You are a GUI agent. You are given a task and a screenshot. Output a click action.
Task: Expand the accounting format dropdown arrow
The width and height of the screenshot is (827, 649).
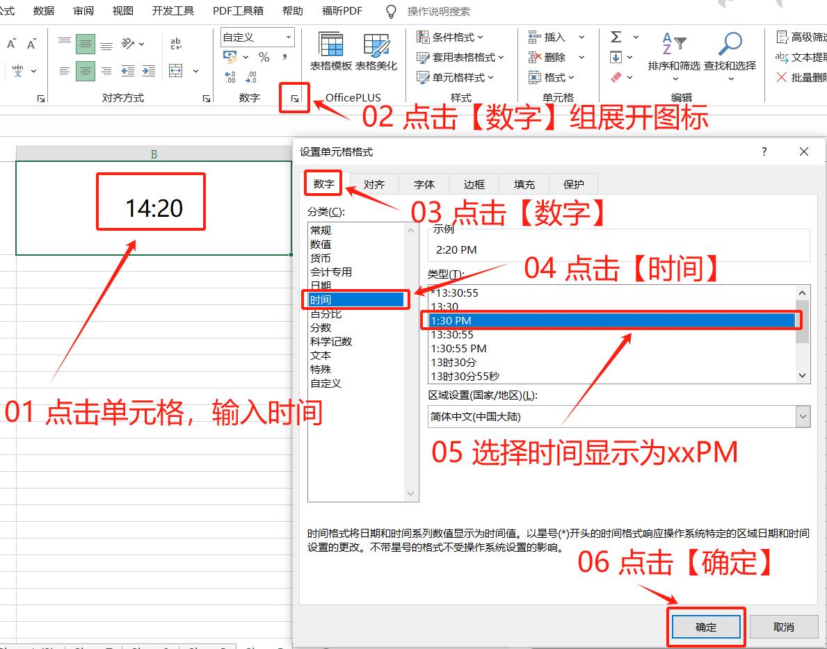point(246,58)
